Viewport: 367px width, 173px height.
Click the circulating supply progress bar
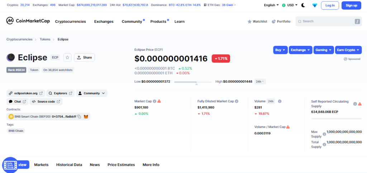pyautogui.click(x=336, y=119)
